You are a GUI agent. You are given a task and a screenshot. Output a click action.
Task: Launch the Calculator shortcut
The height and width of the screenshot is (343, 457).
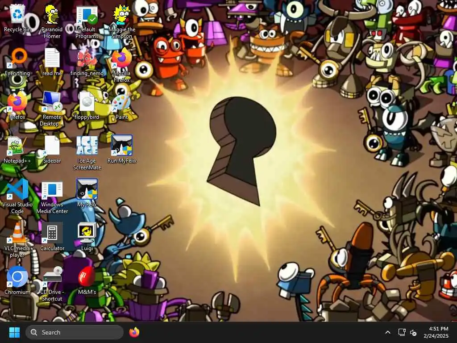coord(52,237)
